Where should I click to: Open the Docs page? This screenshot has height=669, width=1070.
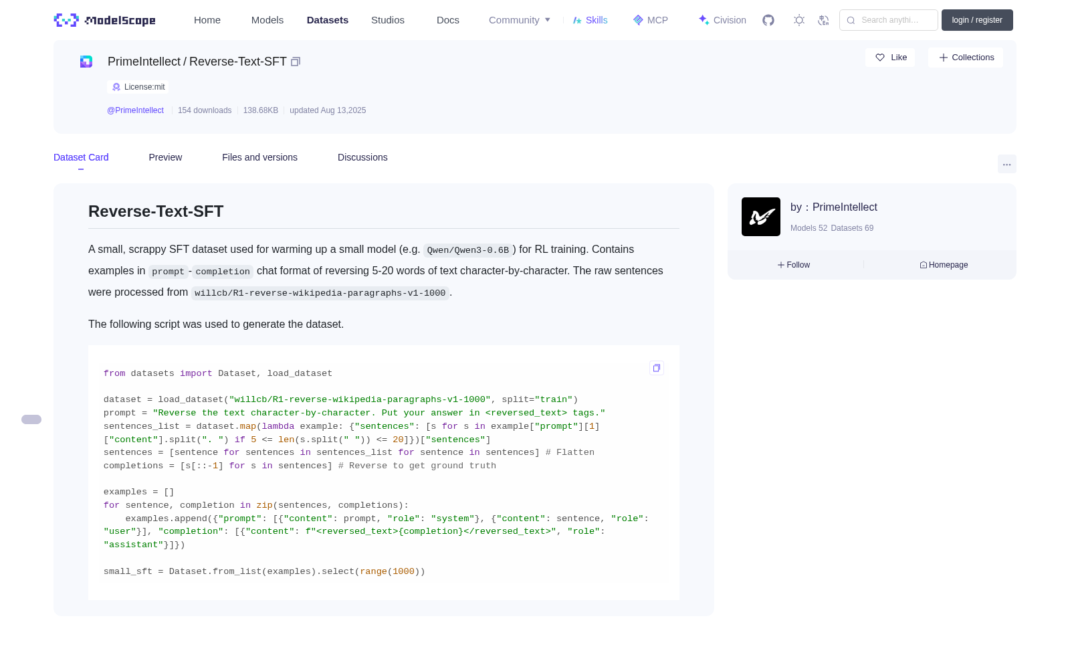[x=448, y=20]
